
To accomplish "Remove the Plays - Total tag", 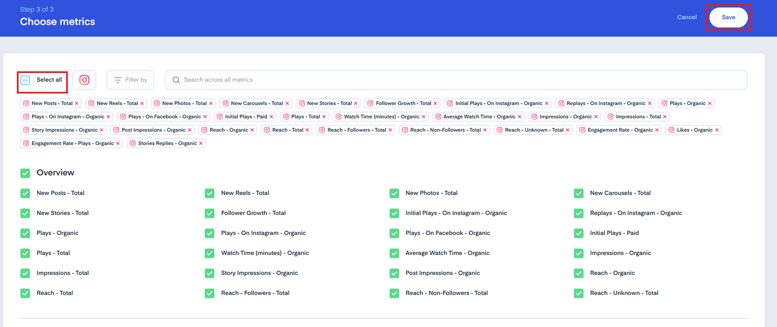I will pyautogui.click(x=324, y=117).
